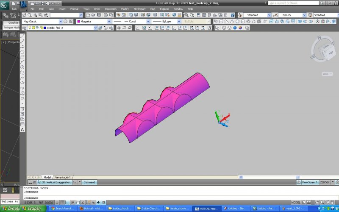
Task: Open the Draw menu
Action: (x=97, y=8)
